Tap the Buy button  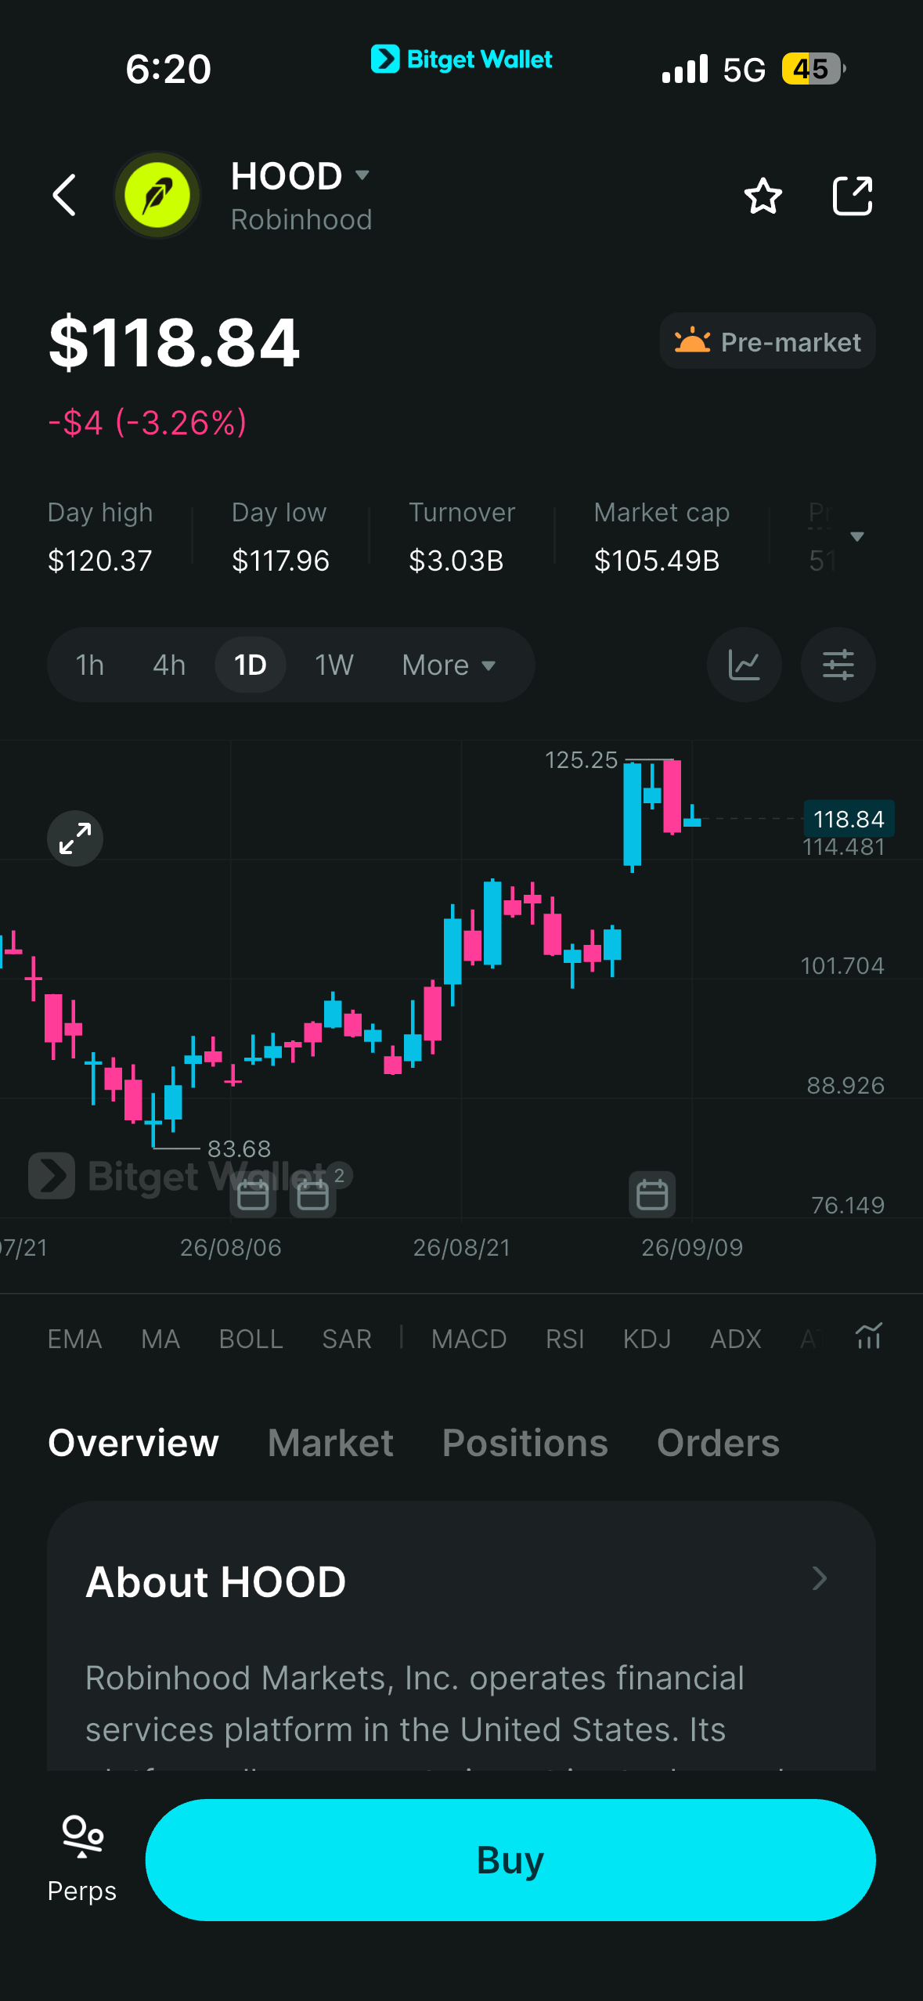510,1860
